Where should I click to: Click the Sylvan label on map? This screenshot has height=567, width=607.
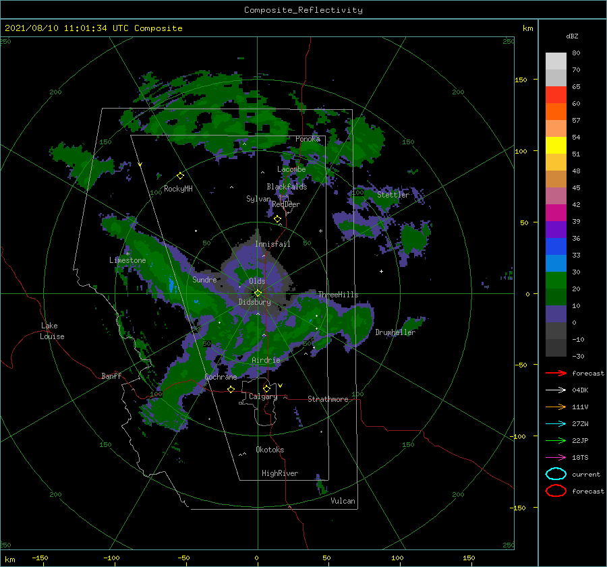pos(258,199)
